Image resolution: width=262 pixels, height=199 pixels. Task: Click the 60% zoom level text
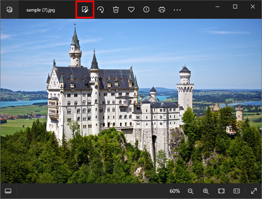[174, 191]
